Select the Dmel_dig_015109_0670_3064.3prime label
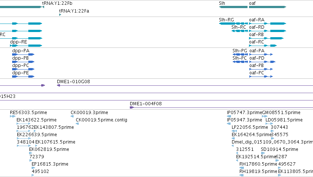Viewport: 313px width, 177px height. point(272,142)
